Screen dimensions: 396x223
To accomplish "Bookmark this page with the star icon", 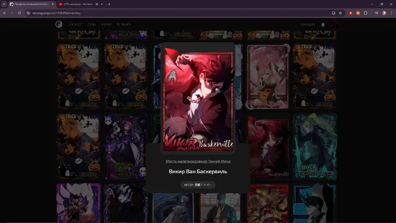I will point(340,13).
